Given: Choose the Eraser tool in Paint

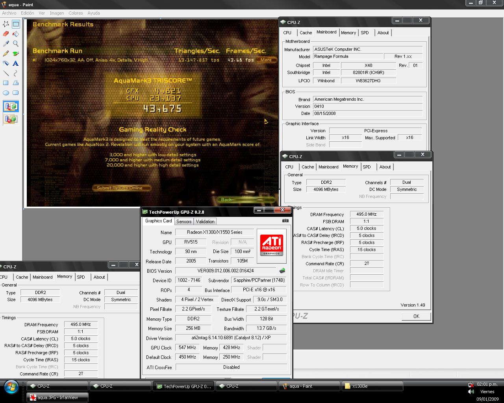Looking at the screenshot, I should coord(6,34).
